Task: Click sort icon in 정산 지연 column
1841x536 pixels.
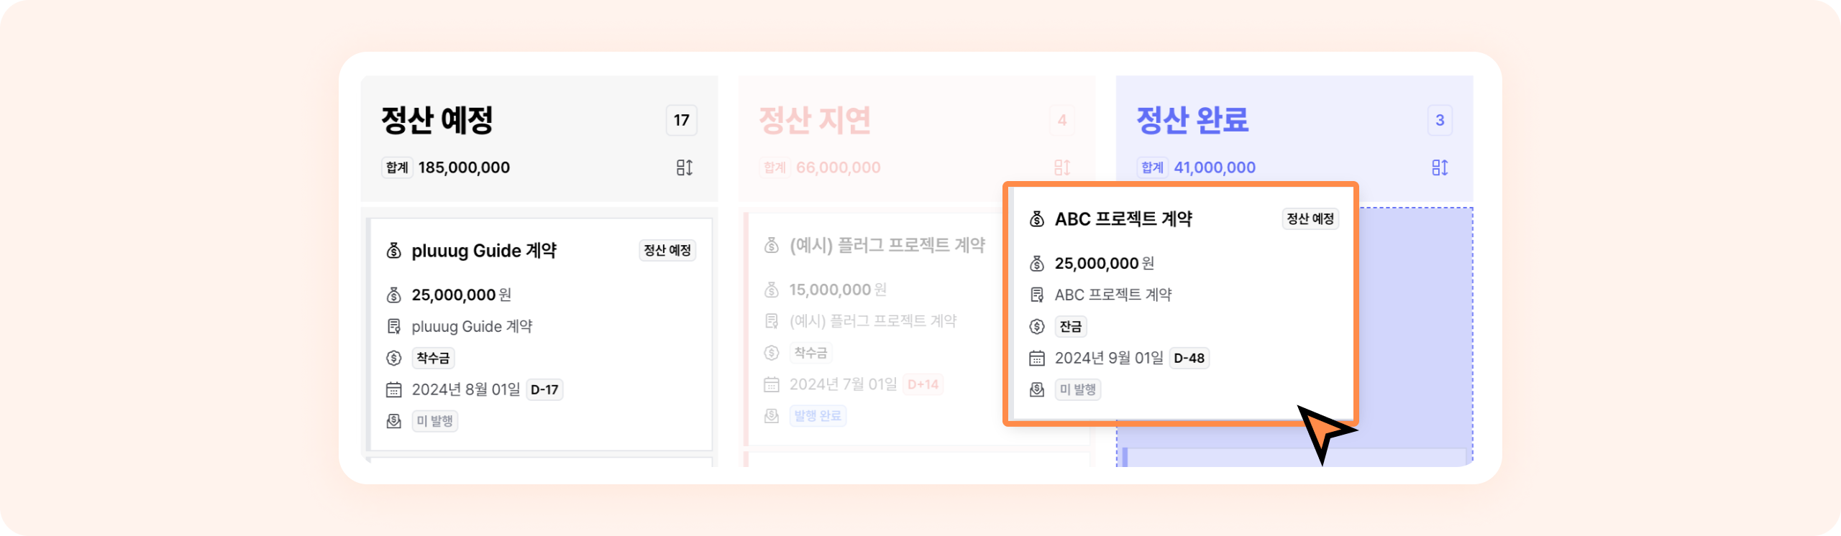Action: (1061, 167)
